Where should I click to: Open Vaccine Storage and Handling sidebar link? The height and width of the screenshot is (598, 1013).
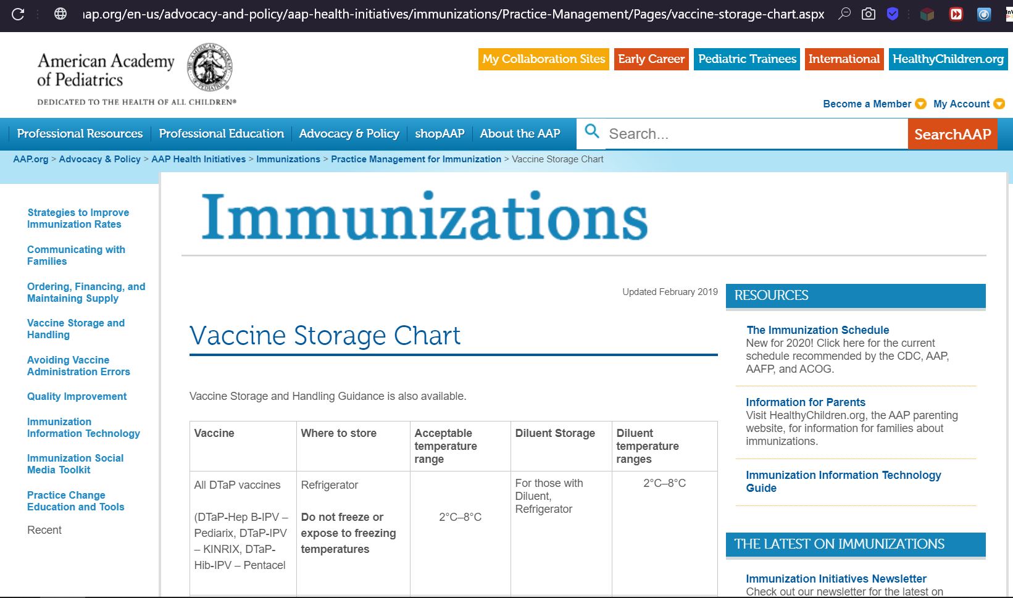pyautogui.click(x=76, y=329)
